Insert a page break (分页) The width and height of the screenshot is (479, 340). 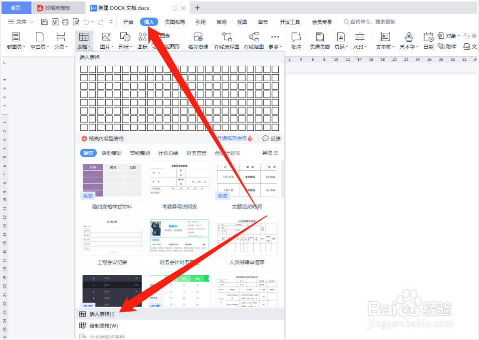coord(61,40)
